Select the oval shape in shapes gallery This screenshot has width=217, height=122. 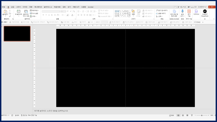pyautogui.click(x=127, y=11)
